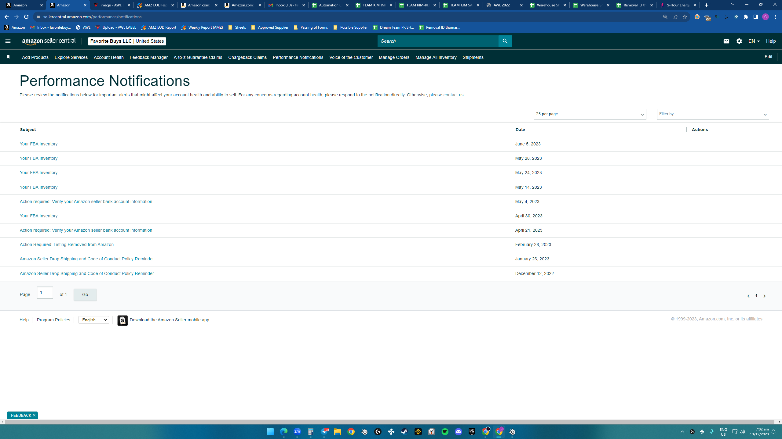Reload the page with the refresh icon
Viewport: 782px width, 439px height.
coord(26,17)
